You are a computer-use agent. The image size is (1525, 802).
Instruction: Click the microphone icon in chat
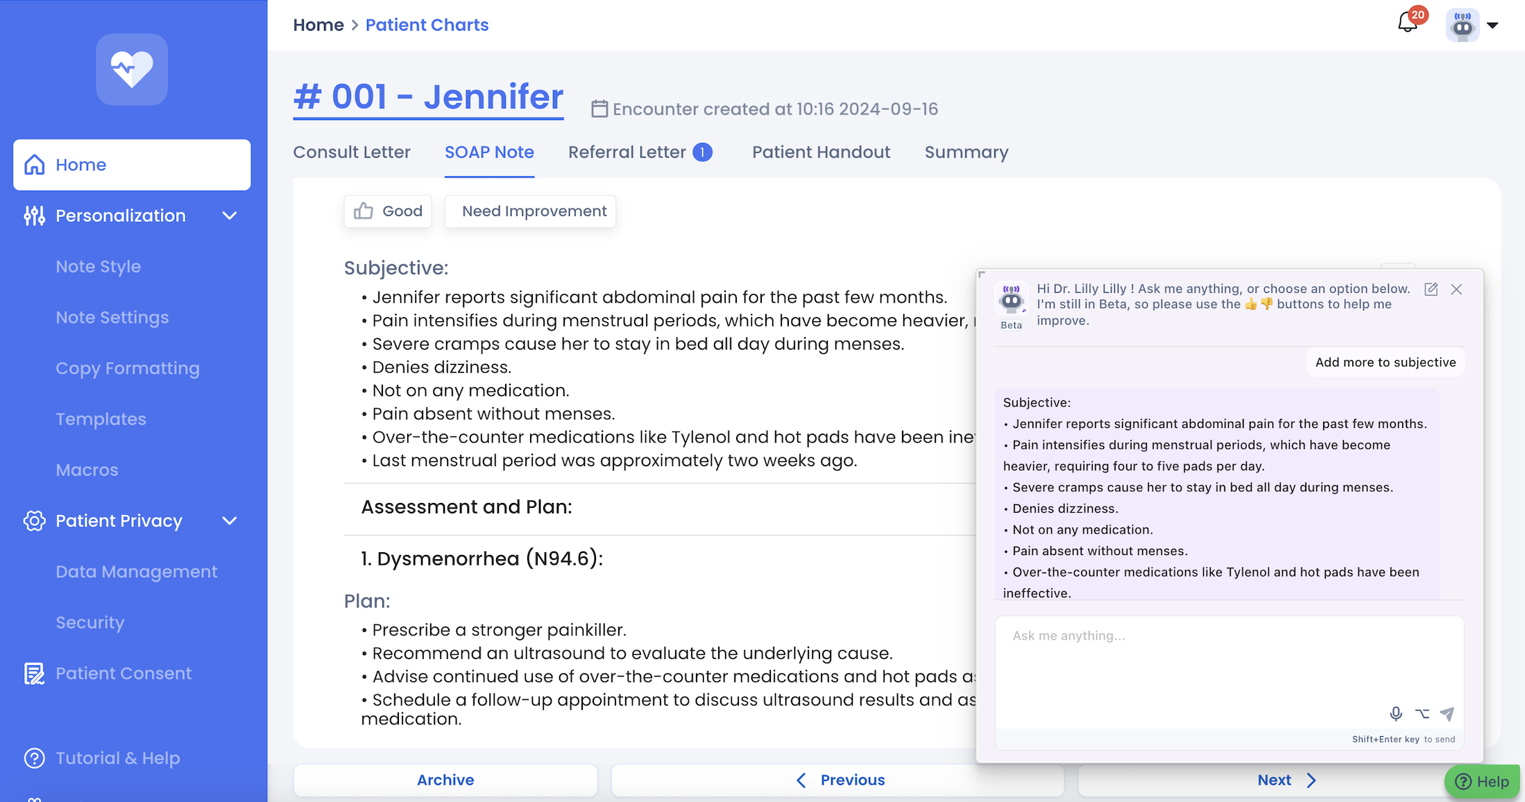tap(1396, 713)
